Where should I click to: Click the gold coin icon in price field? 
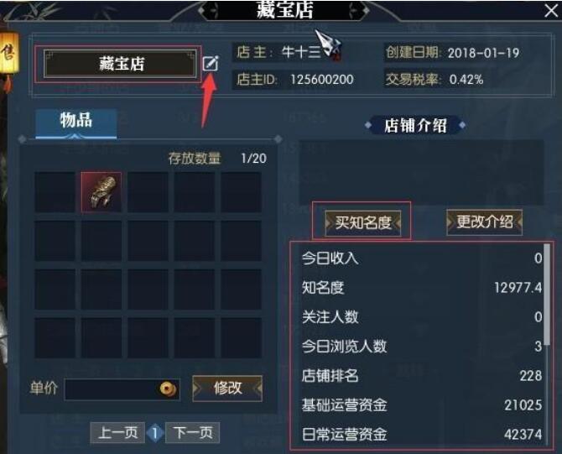pyautogui.click(x=168, y=389)
